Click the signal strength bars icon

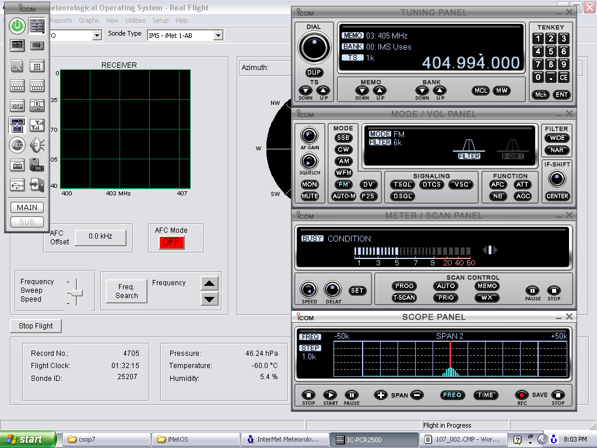pos(37,125)
